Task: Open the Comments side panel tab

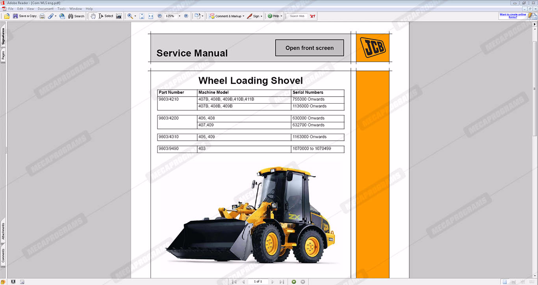Action: [3, 255]
